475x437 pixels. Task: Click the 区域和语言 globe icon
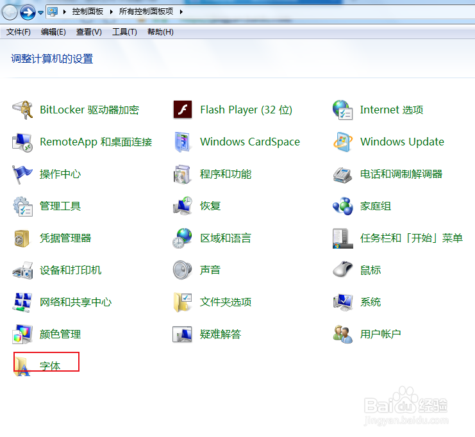pyautogui.click(x=182, y=238)
